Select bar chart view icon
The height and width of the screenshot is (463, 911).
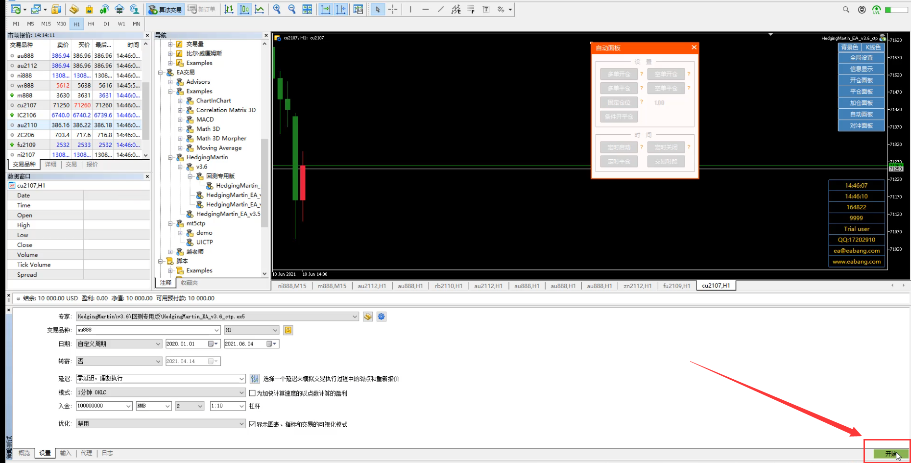click(x=229, y=9)
